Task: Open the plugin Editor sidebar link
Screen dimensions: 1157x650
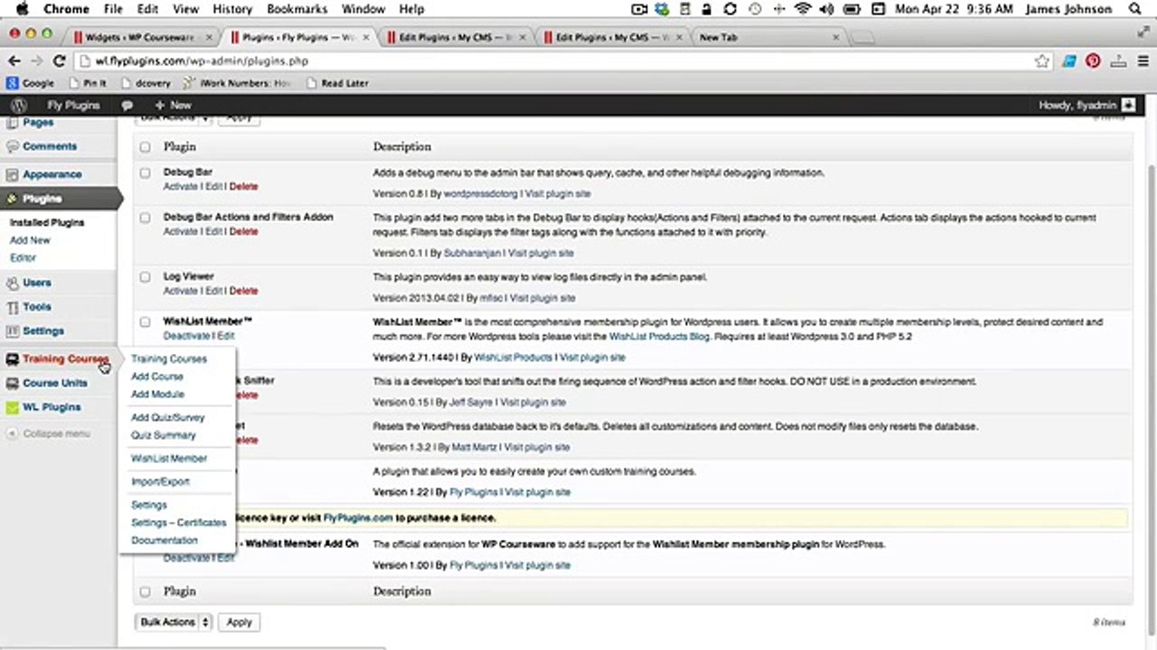Action: [x=23, y=258]
